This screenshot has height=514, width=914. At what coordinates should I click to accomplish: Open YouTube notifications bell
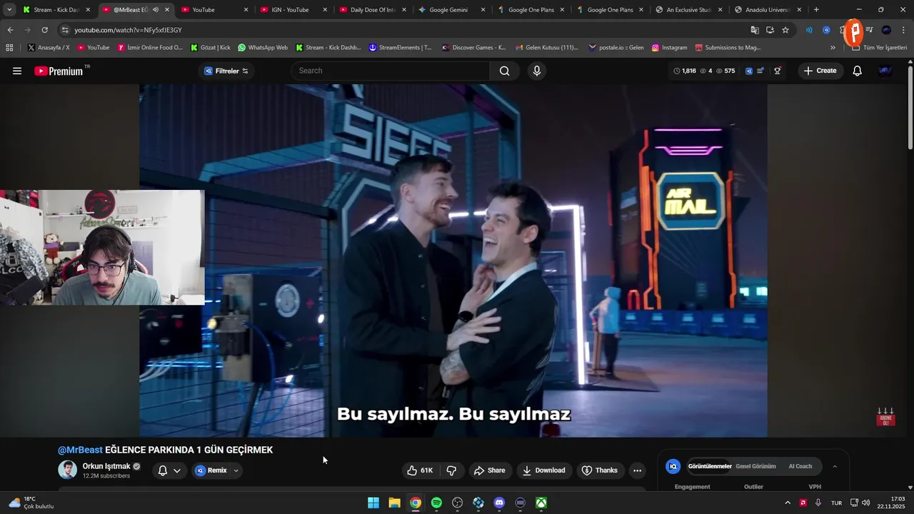point(858,71)
